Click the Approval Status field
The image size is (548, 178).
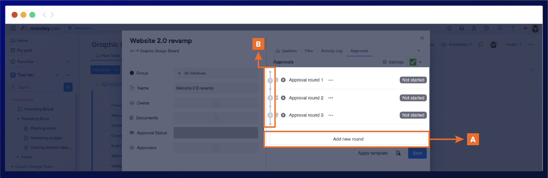pos(216,133)
